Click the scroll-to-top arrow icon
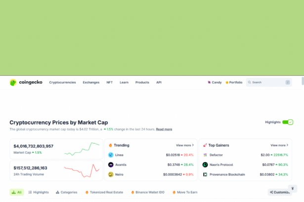304x202 pixels. [293, 189]
